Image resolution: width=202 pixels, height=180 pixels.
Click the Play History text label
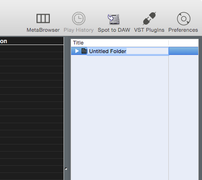79,30
